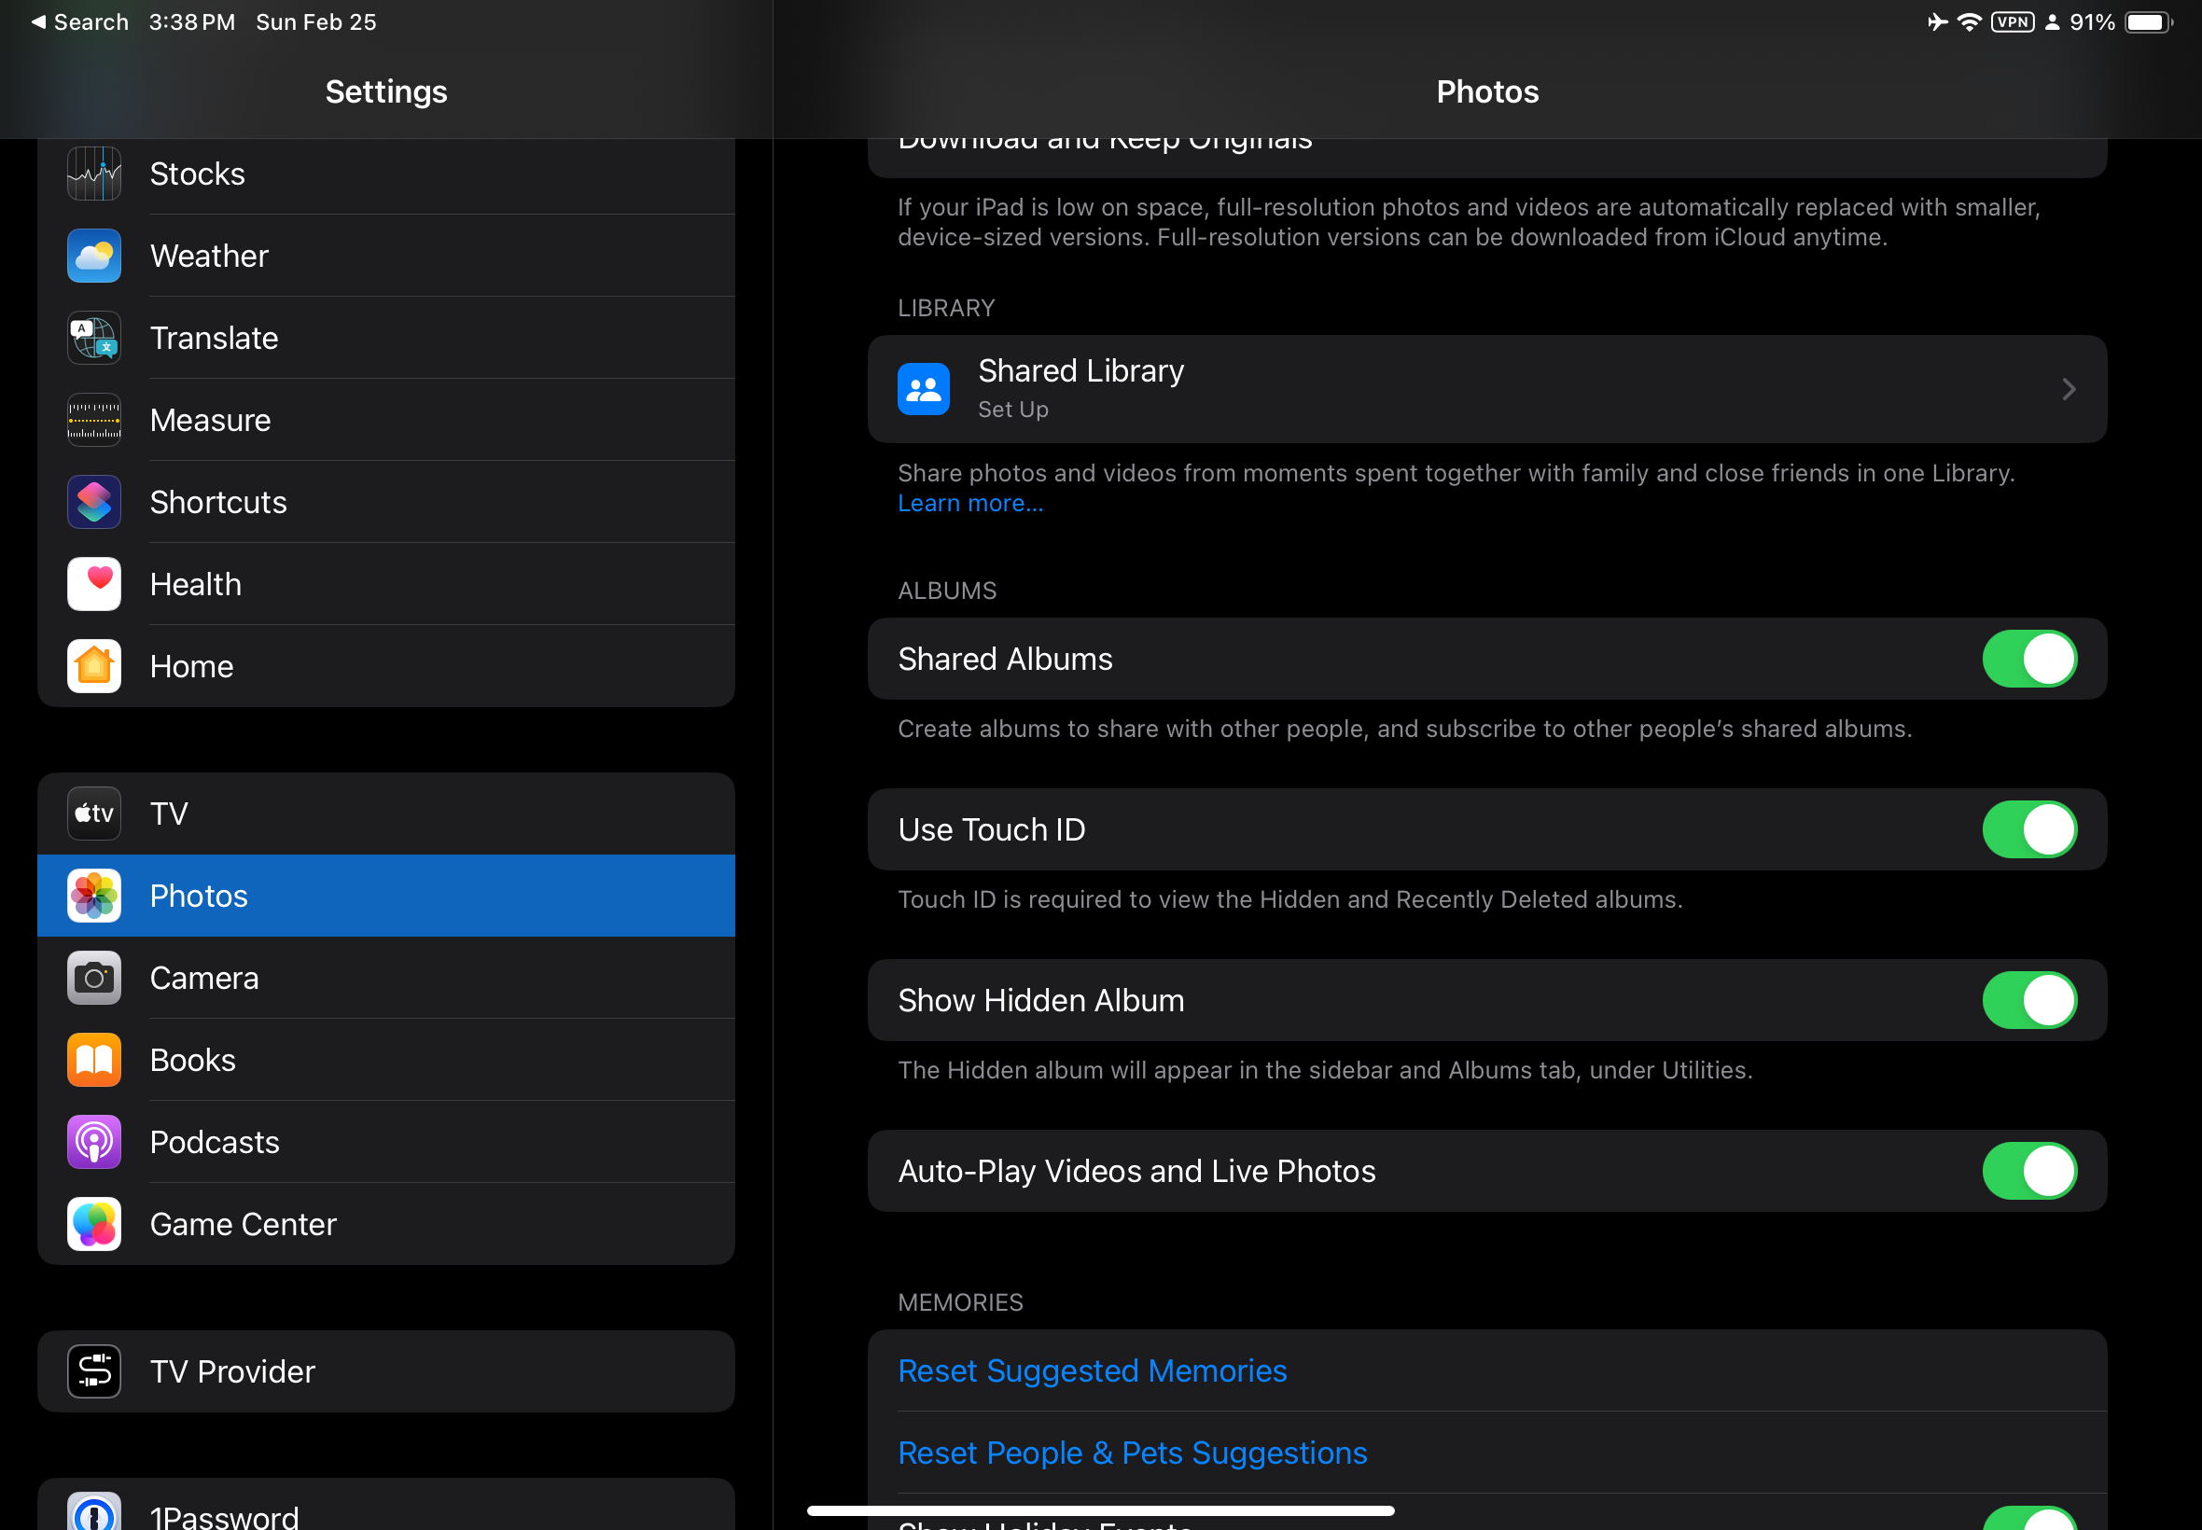Screen dimensions: 2202x1530
Task: Tap Reset Suggested Memories
Action: tap(1092, 1370)
